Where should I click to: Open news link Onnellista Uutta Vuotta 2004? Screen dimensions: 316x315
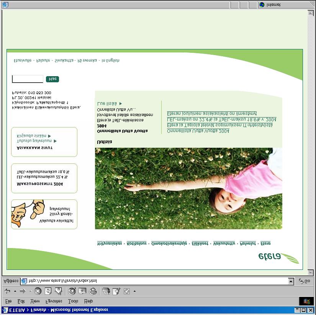point(198,131)
